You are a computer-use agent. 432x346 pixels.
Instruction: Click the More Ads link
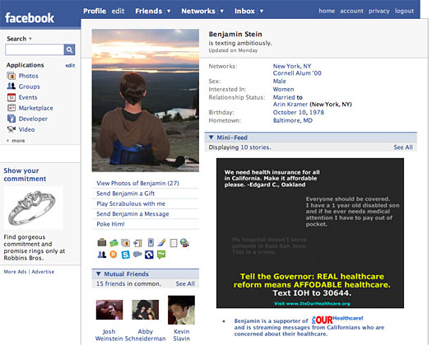point(15,272)
